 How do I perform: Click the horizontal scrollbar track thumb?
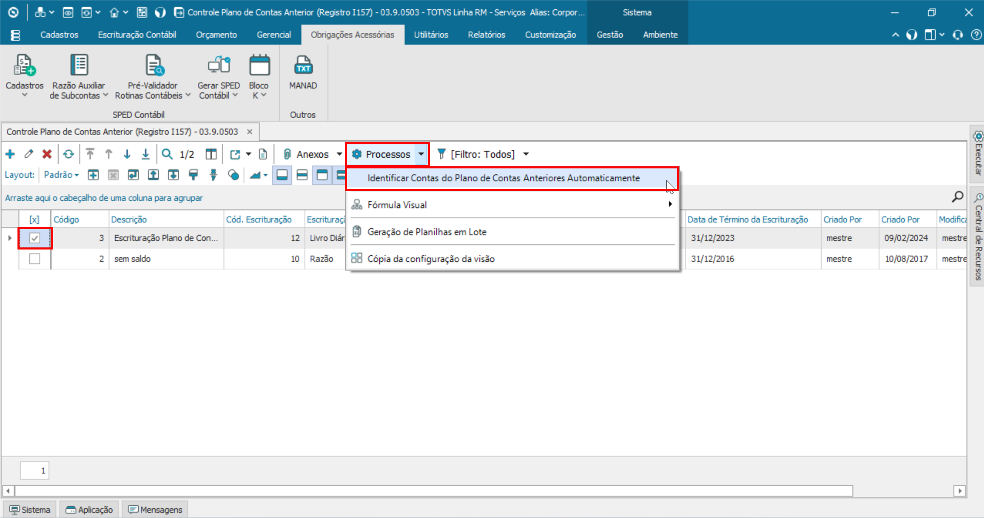pyautogui.click(x=434, y=491)
